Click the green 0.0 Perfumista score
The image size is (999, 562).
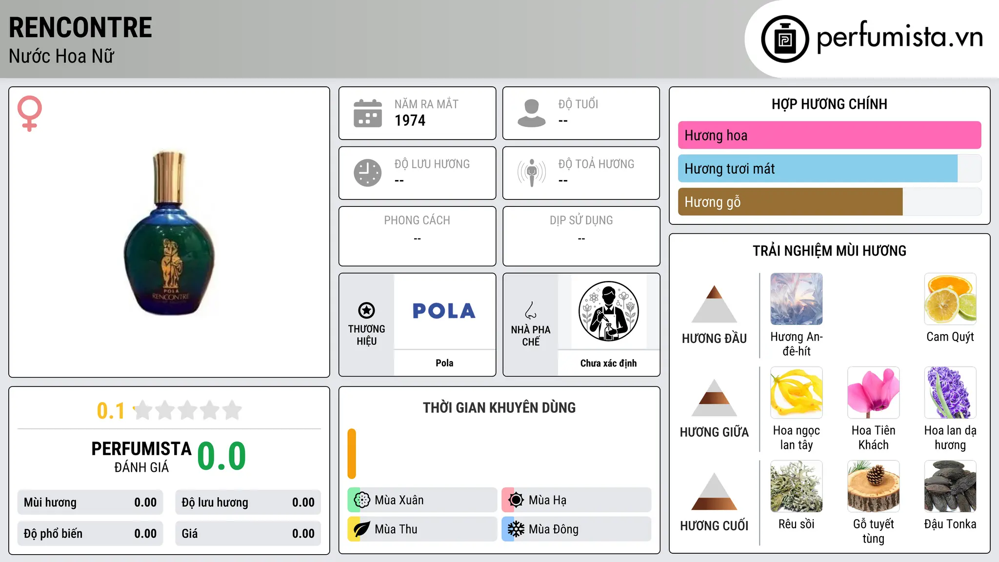click(x=221, y=457)
